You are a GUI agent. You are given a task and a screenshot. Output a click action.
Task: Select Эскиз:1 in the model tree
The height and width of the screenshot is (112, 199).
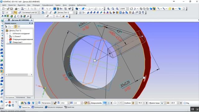tap(16, 36)
